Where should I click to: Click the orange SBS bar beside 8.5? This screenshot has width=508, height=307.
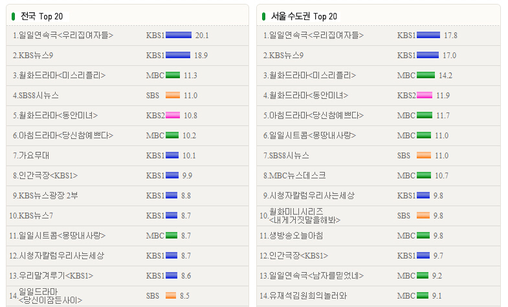tap(171, 295)
